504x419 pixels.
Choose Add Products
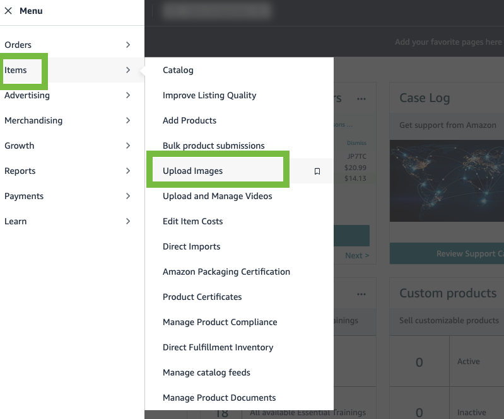tap(190, 120)
